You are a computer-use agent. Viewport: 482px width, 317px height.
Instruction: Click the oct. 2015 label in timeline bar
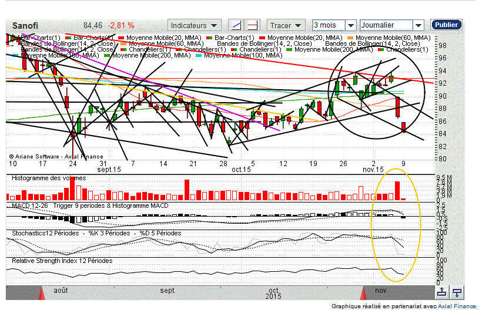pyautogui.click(x=273, y=293)
